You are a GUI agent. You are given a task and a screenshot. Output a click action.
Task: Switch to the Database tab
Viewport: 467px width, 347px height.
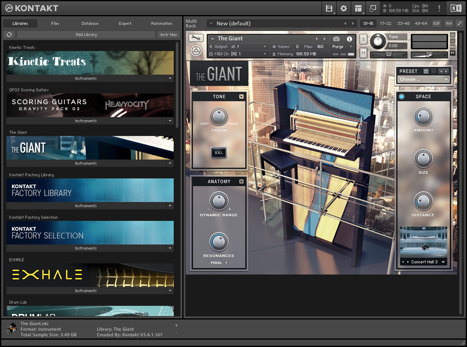(x=90, y=23)
